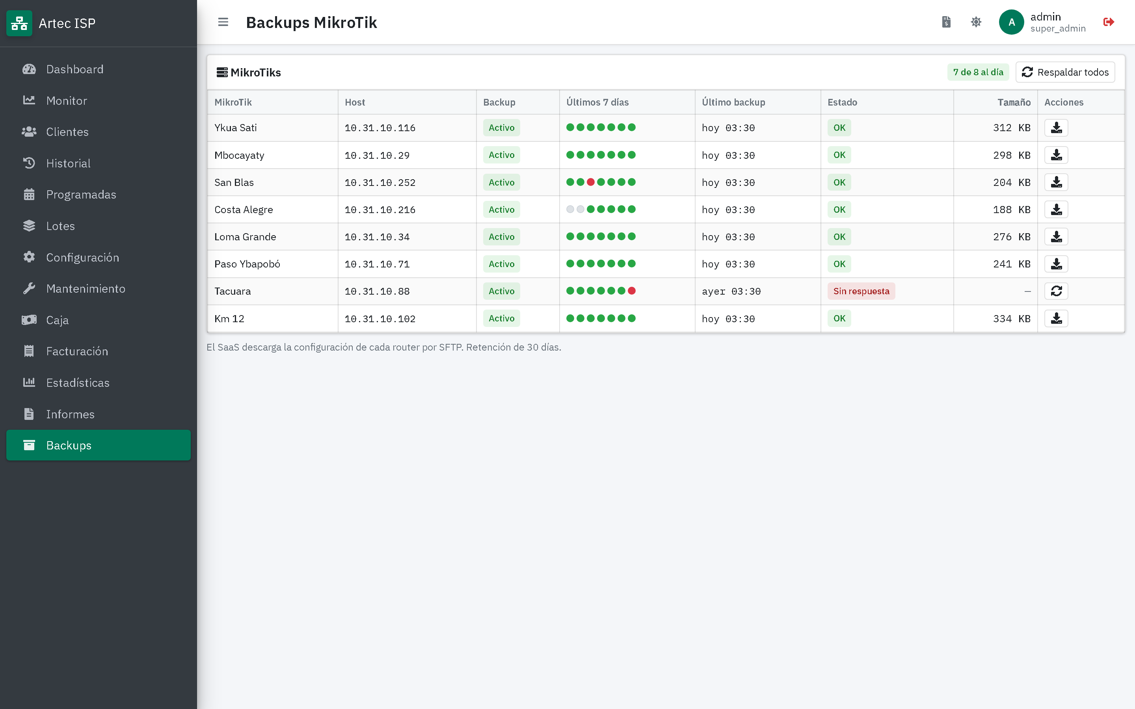Select Historial sidebar item

click(x=99, y=163)
